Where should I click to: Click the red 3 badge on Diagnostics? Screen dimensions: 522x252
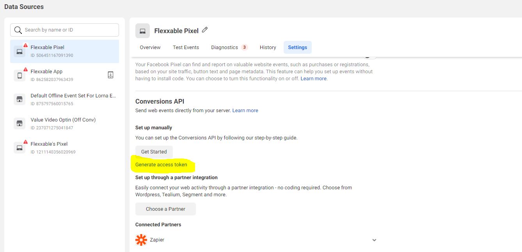[x=245, y=47]
